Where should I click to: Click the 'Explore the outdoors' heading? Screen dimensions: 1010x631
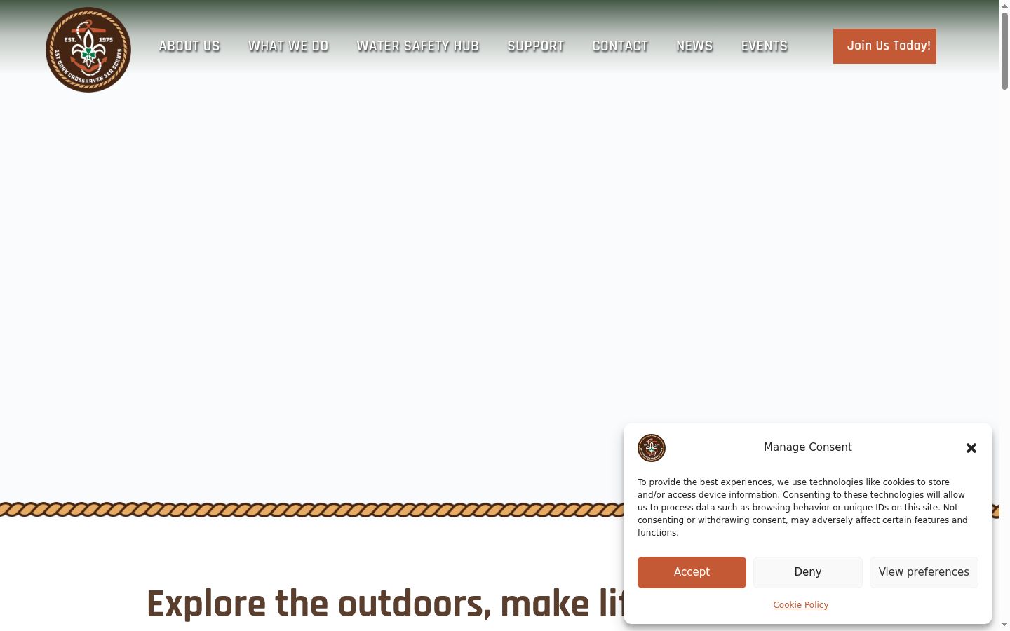point(384,604)
